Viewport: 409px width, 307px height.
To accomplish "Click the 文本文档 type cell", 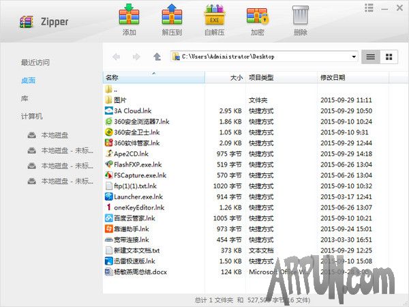I will pyautogui.click(x=261, y=250).
